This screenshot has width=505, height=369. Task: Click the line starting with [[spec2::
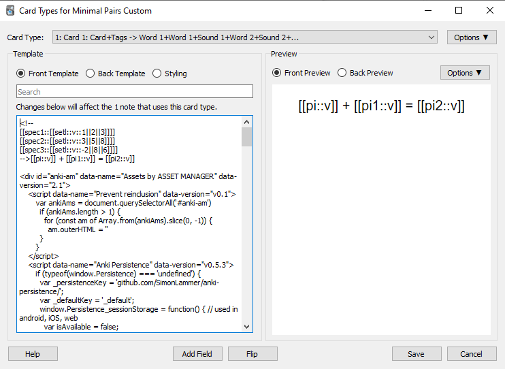(67, 141)
